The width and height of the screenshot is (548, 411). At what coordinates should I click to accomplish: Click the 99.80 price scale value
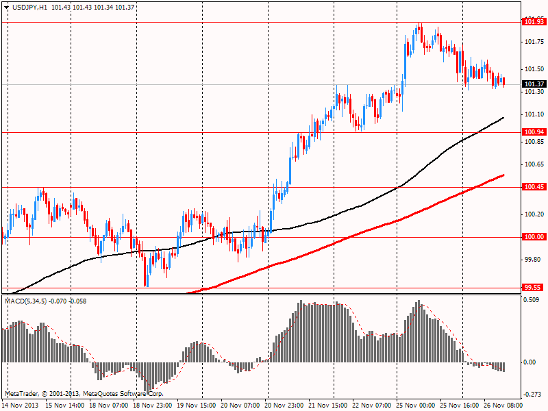pos(533,260)
